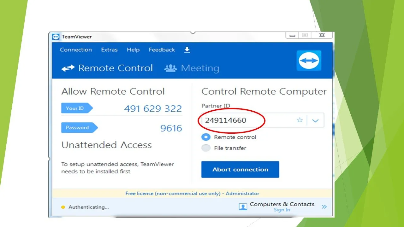The height and width of the screenshot is (227, 404).
Task: Minimize the TeamViewer window
Action: 292,36
